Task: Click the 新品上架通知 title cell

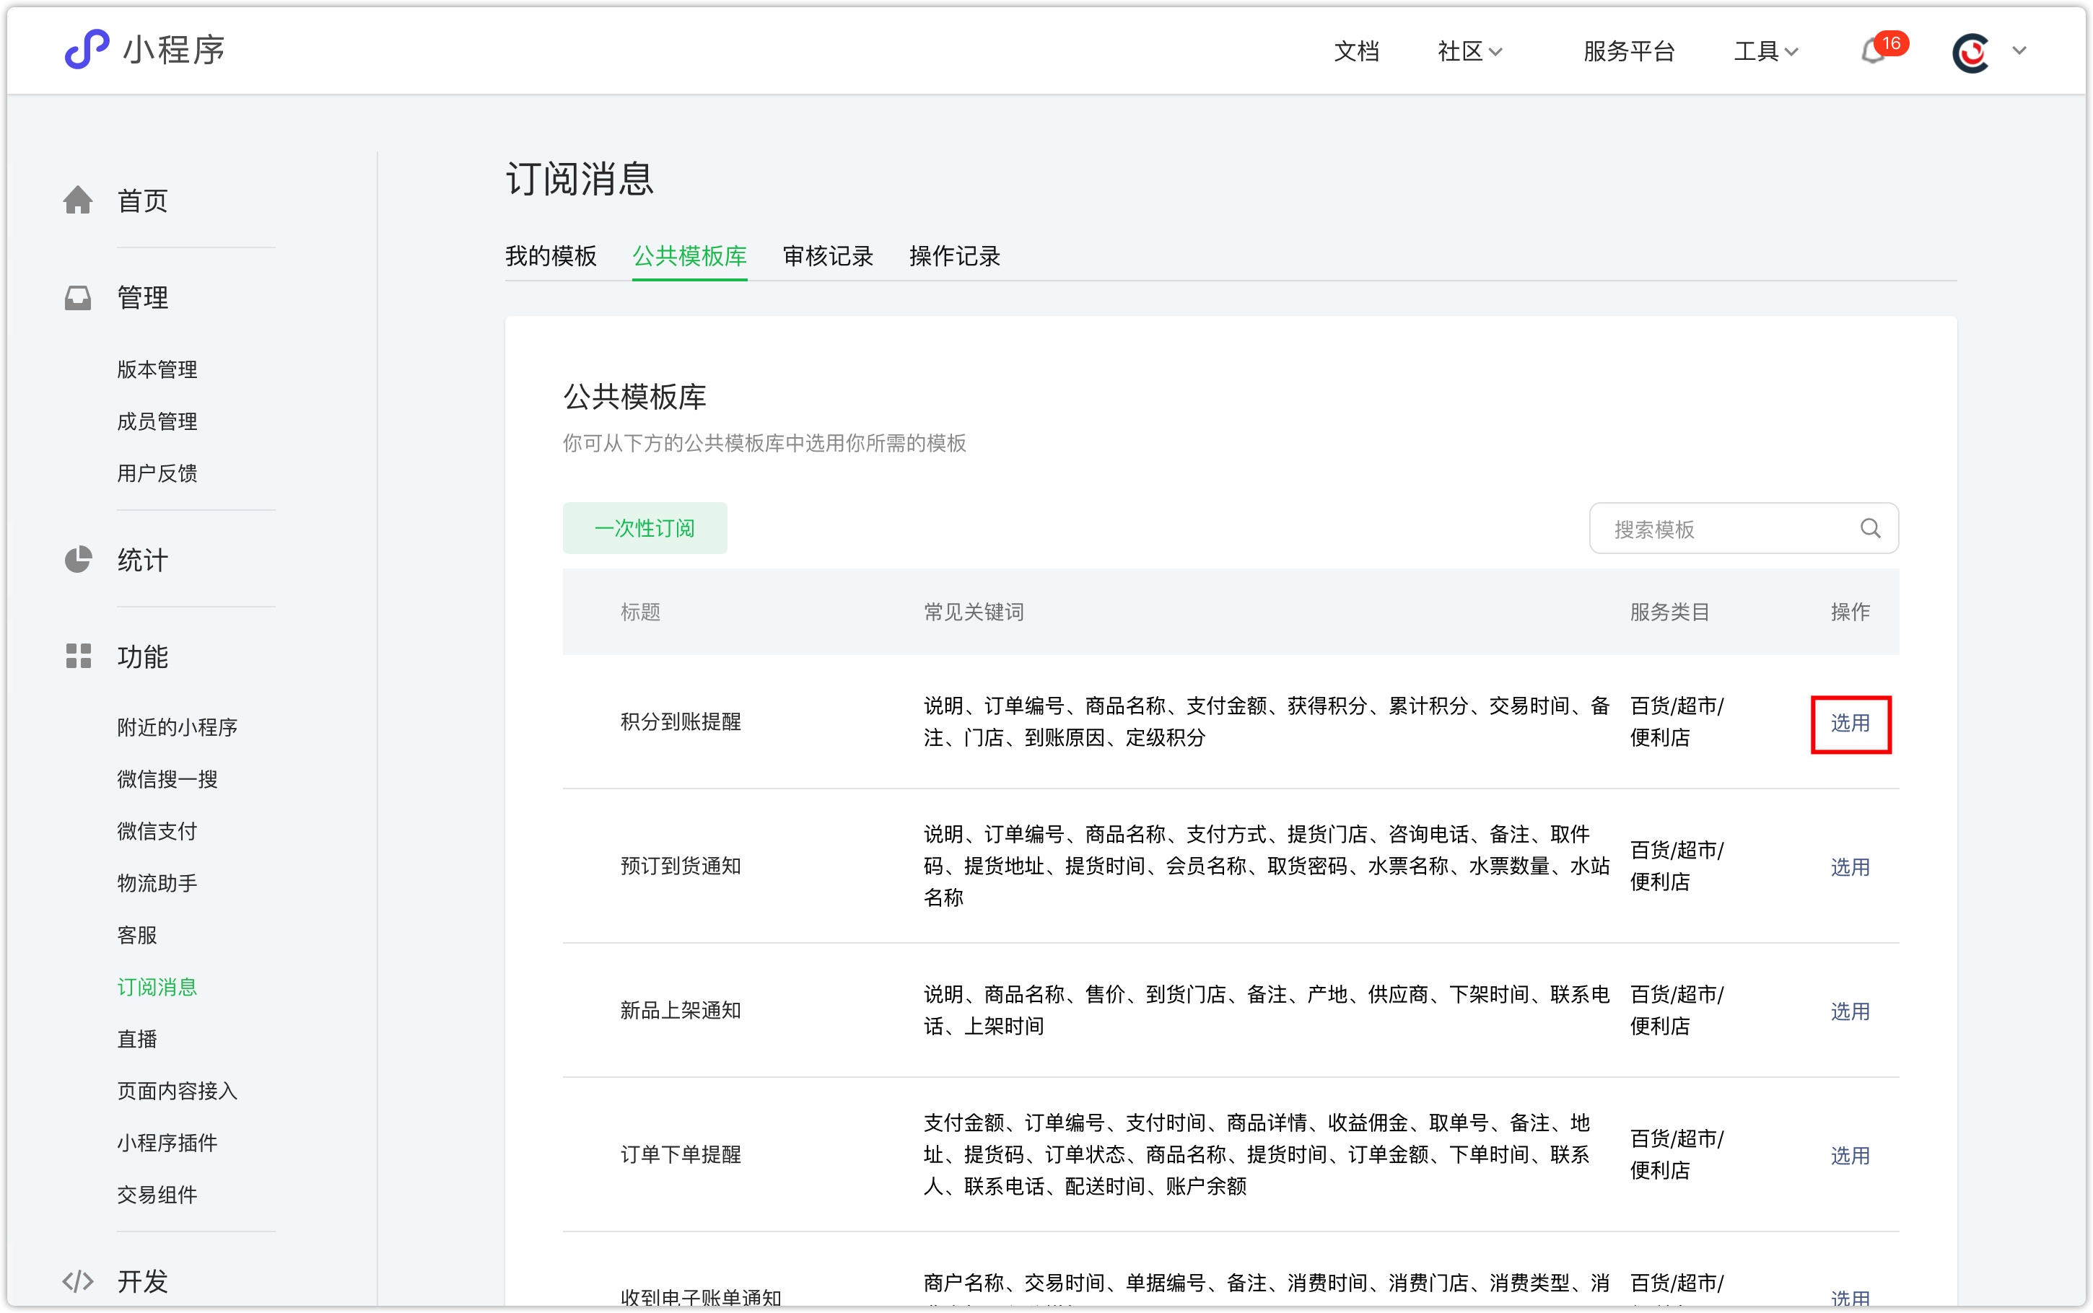Action: (x=681, y=1011)
